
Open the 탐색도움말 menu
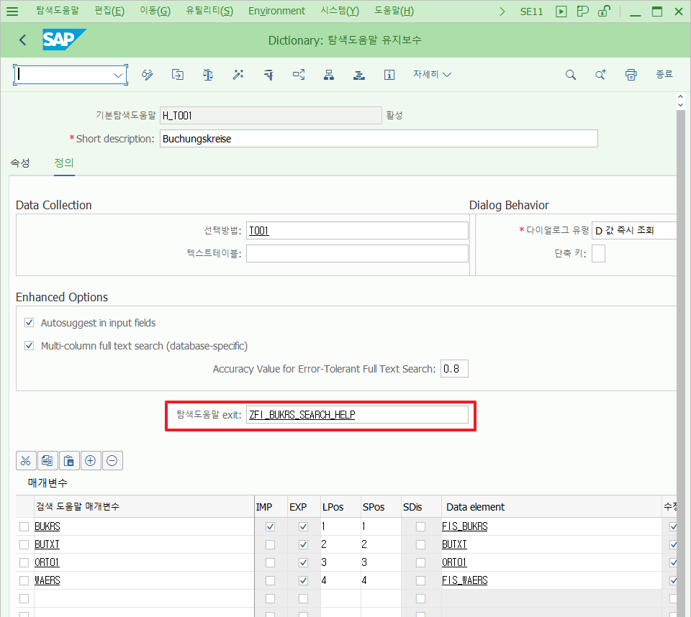pyautogui.click(x=58, y=11)
